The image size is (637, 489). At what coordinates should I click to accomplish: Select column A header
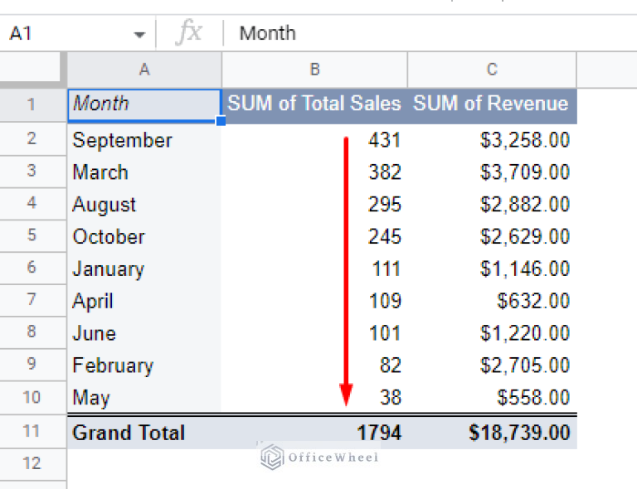coord(144,70)
